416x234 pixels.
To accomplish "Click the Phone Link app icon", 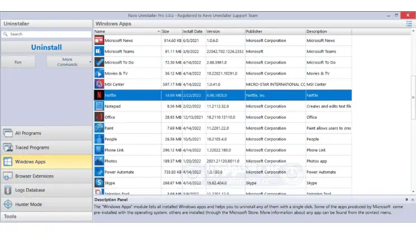I will (99, 150).
